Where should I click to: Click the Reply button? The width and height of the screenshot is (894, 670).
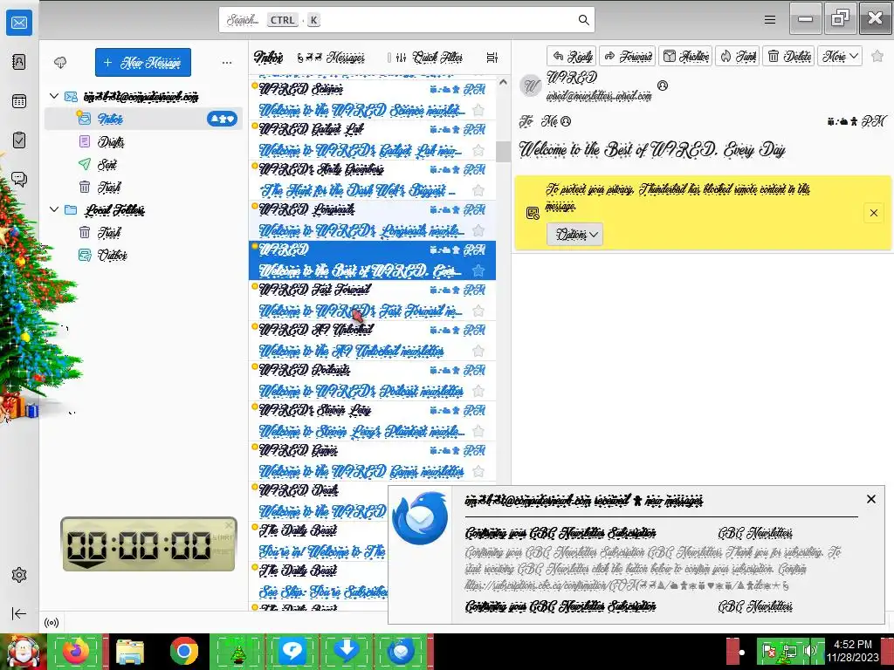pos(572,56)
